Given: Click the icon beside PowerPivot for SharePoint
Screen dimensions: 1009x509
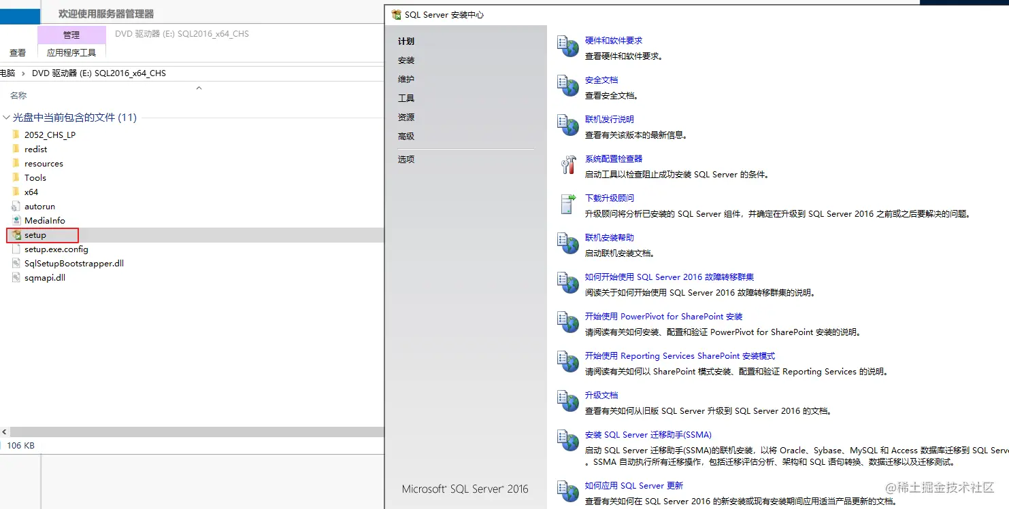Looking at the screenshot, I should 567,323.
